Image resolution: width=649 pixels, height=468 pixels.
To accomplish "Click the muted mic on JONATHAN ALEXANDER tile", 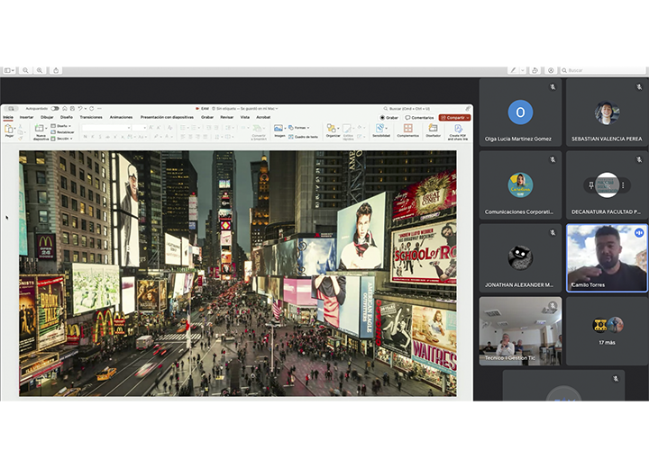I will pyautogui.click(x=553, y=233).
